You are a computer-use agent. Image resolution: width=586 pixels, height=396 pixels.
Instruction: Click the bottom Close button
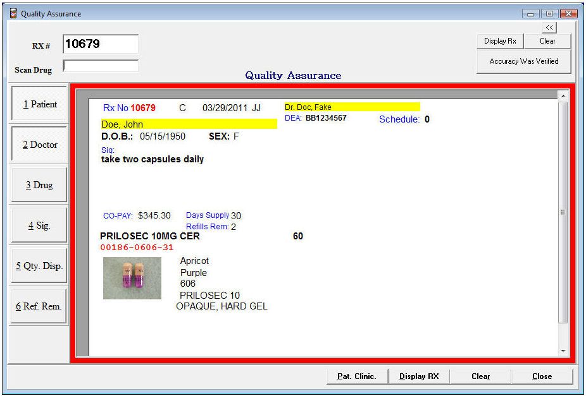coord(542,376)
